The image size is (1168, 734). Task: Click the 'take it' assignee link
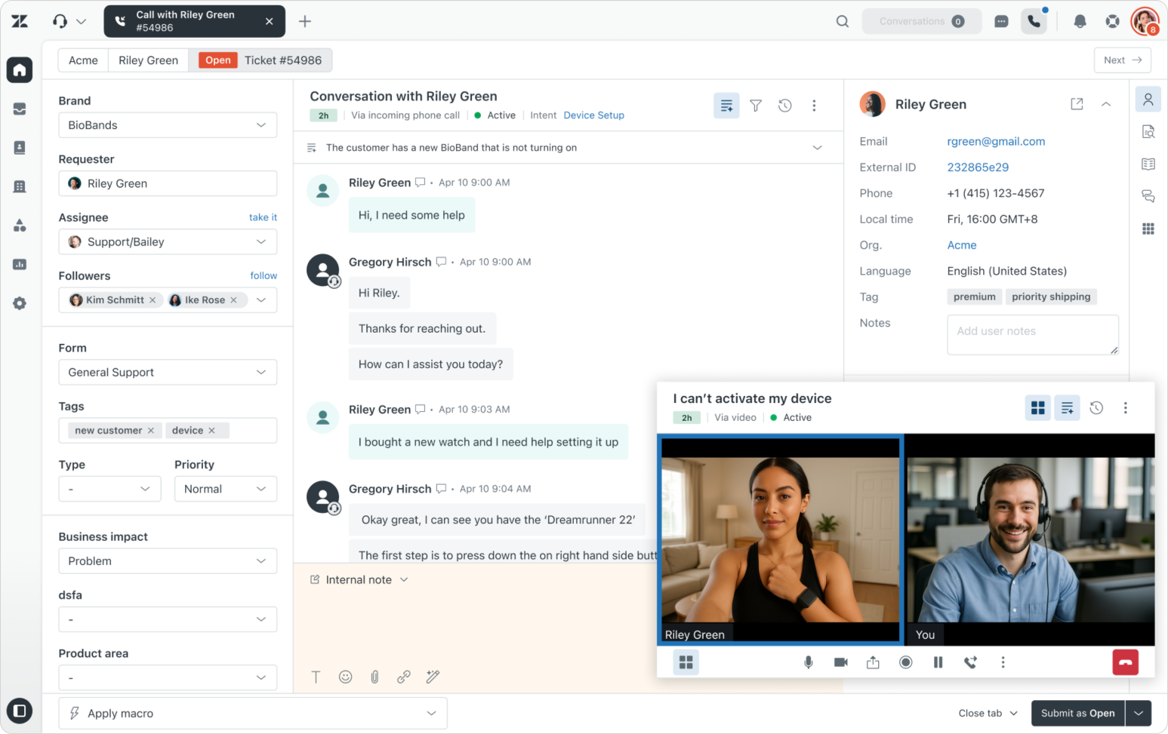click(263, 217)
